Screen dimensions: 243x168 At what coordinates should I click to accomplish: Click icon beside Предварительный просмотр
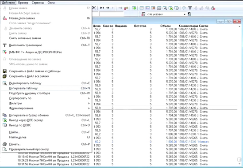pos(5,149)
